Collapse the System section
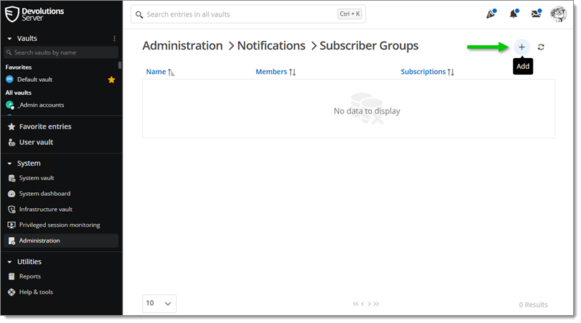Screen dimensions: 581x323 pyautogui.click(x=9, y=164)
